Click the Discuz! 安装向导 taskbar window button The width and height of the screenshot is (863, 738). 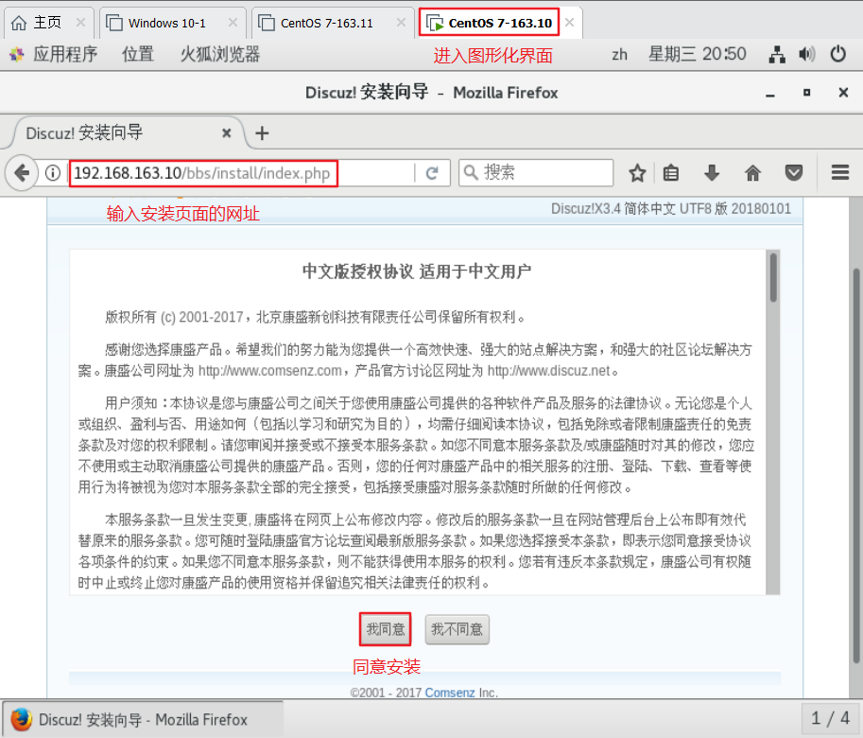tap(143, 719)
